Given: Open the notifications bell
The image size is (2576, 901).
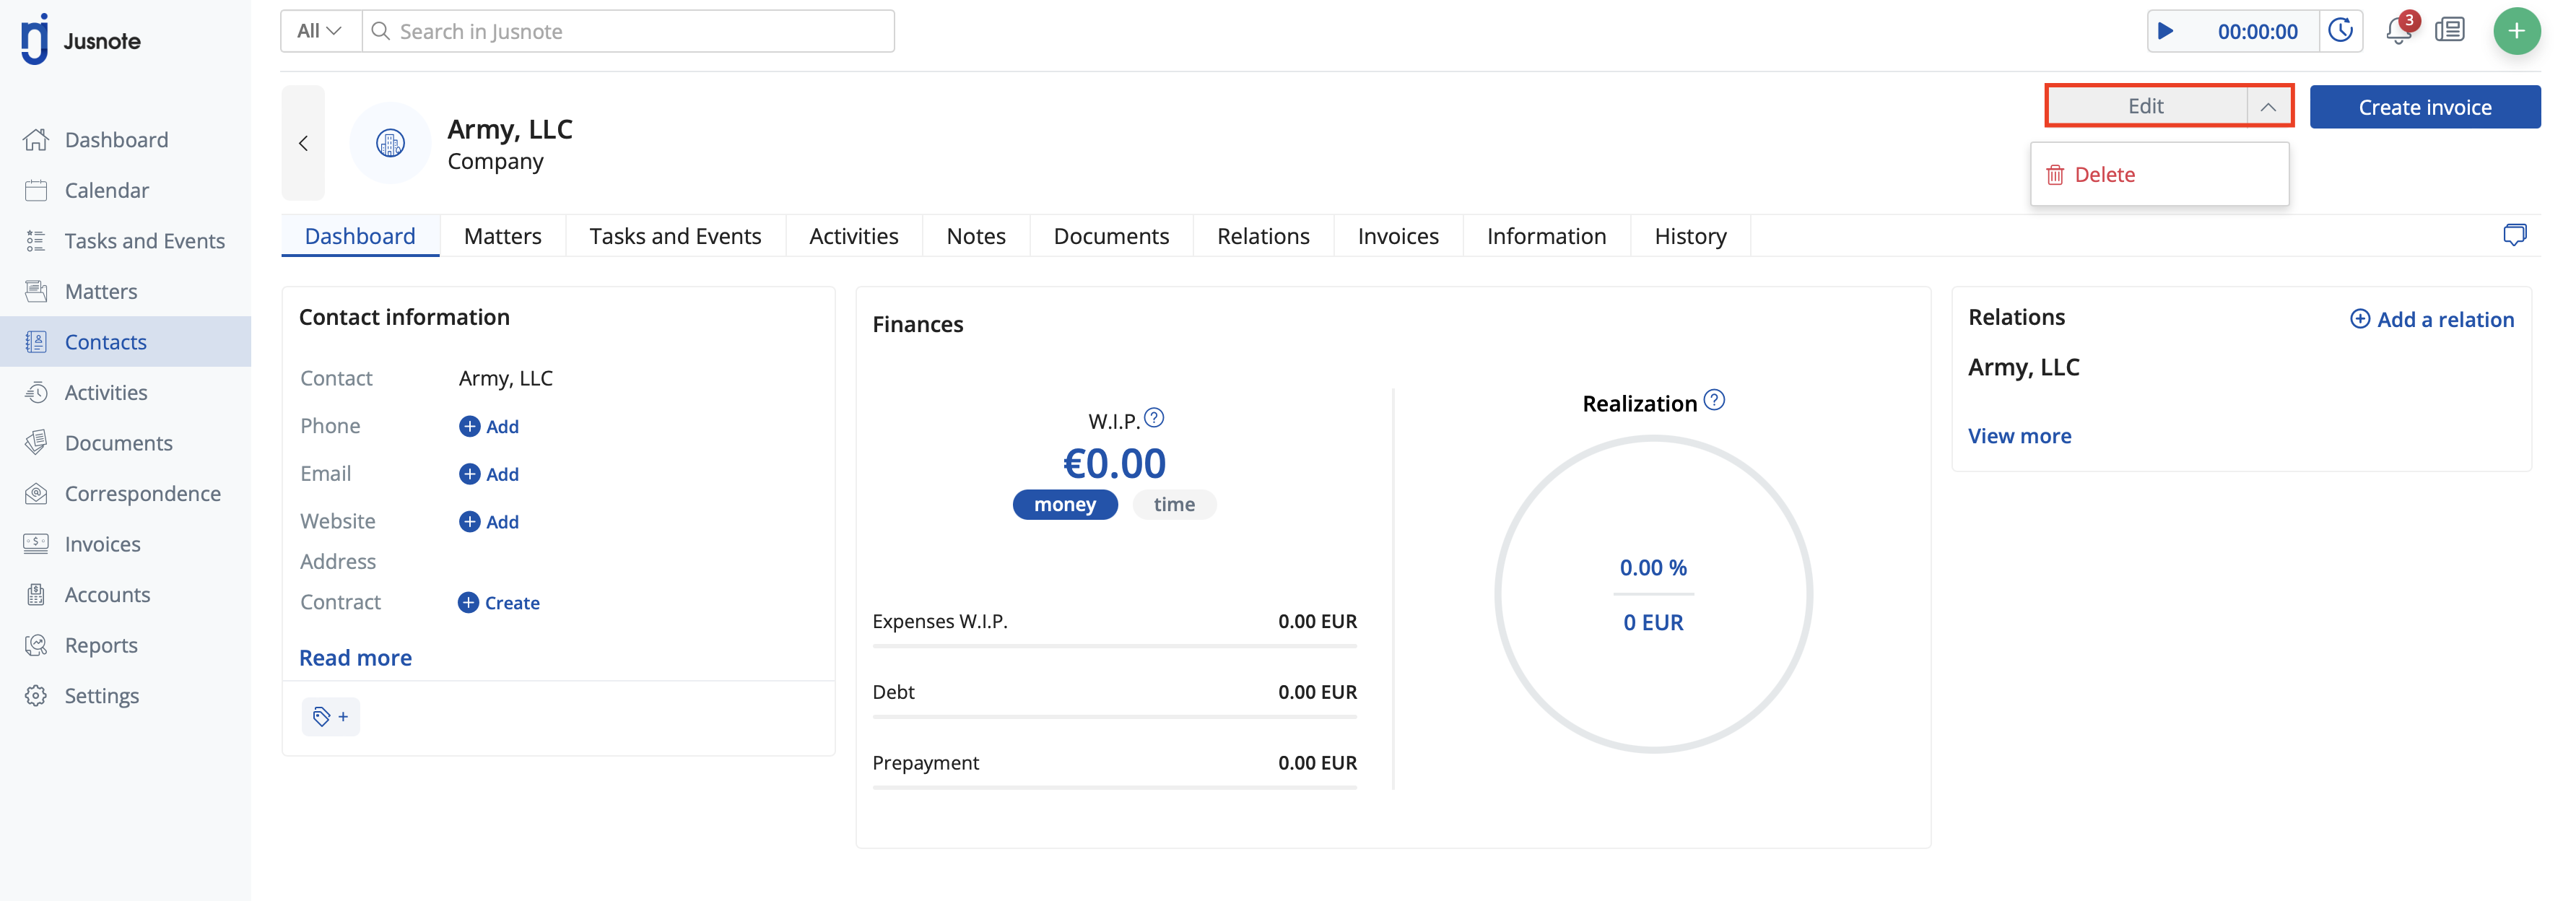Looking at the screenshot, I should (x=2397, y=31).
